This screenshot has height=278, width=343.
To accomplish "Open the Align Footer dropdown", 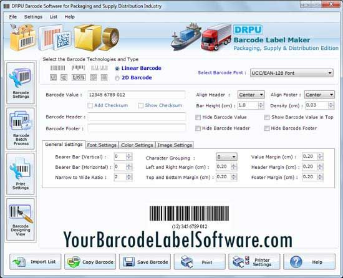I will point(319,95).
